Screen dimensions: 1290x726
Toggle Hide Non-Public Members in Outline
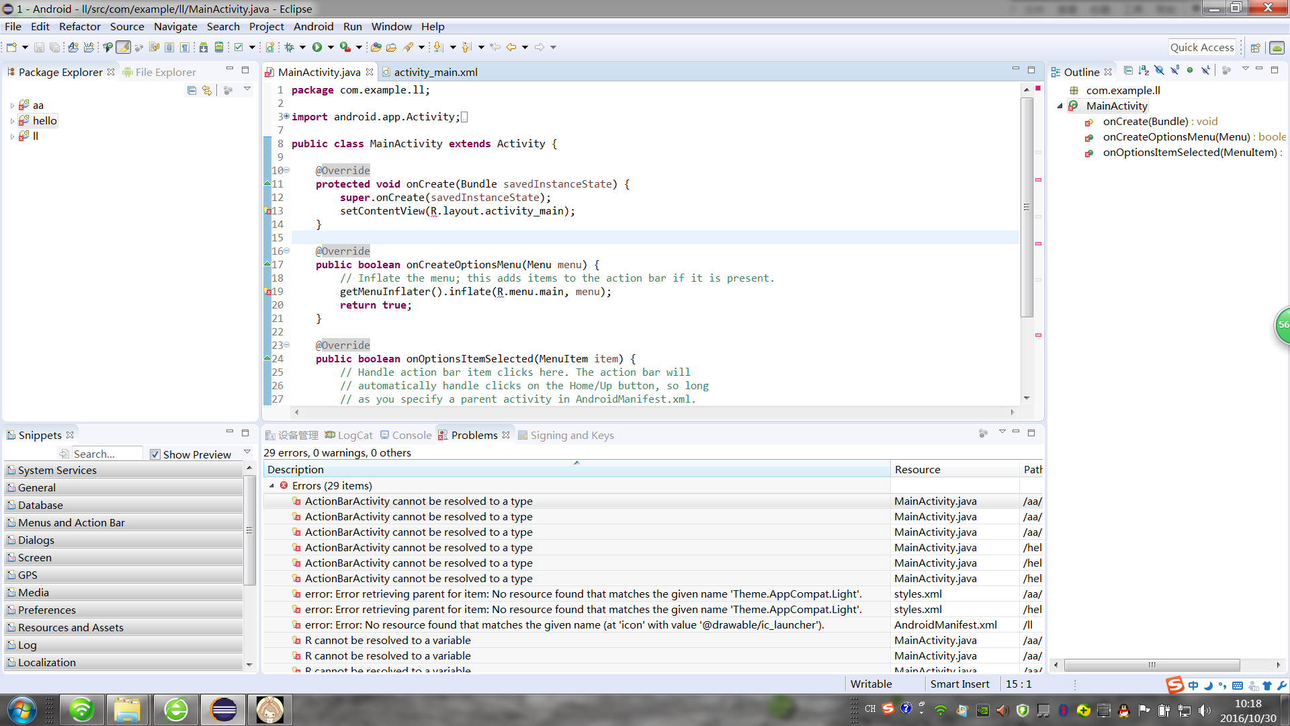pyautogui.click(x=1190, y=71)
